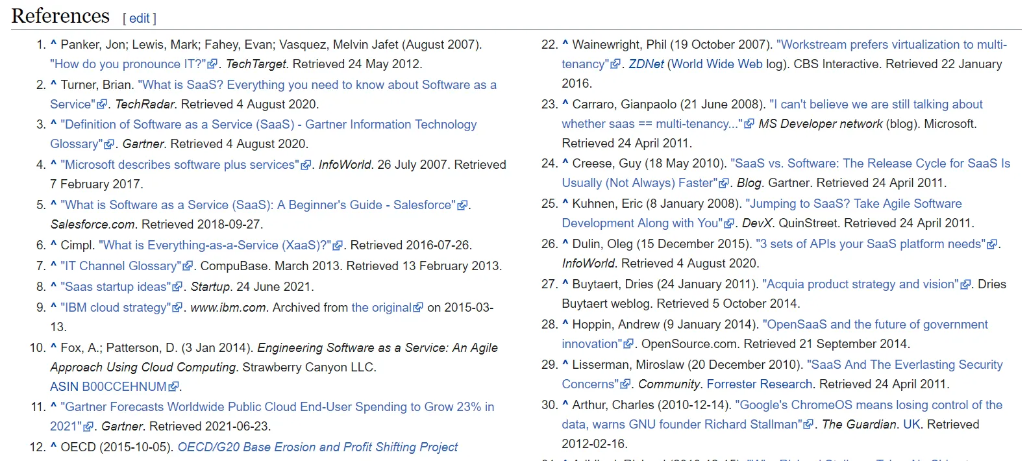Click external link icon after "3 sets of APIs" title
This screenshot has height=461, width=1029.
pyautogui.click(x=991, y=244)
